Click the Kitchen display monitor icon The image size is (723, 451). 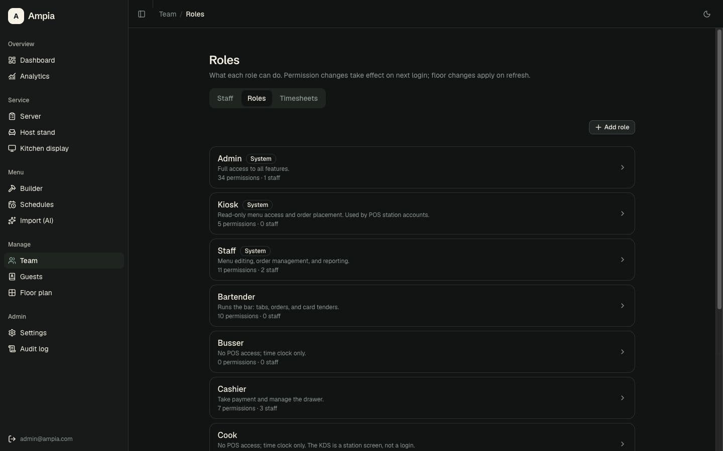pyautogui.click(x=12, y=148)
